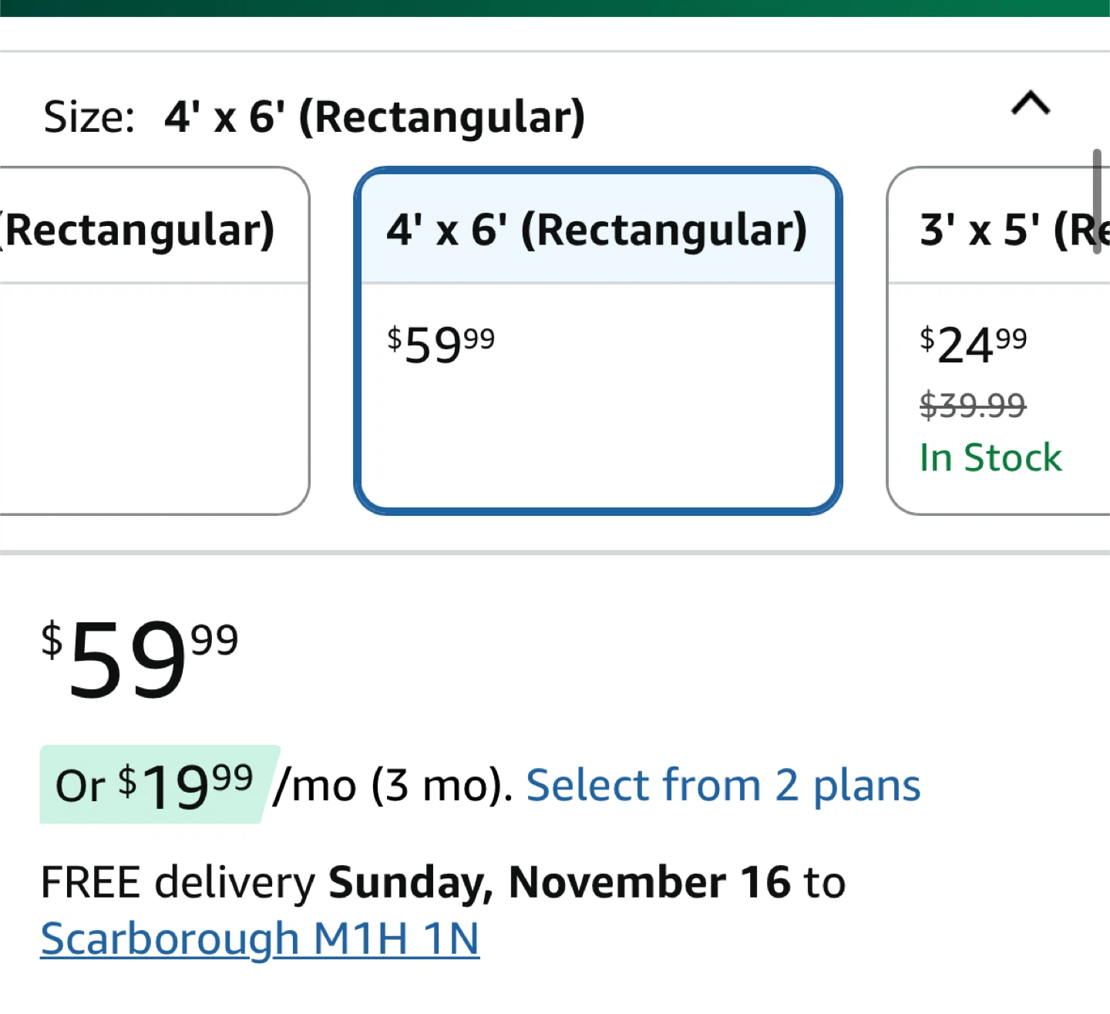Screen dimensions: 1110x1014
Task: Click the FREE delivery text
Action: coord(177,882)
